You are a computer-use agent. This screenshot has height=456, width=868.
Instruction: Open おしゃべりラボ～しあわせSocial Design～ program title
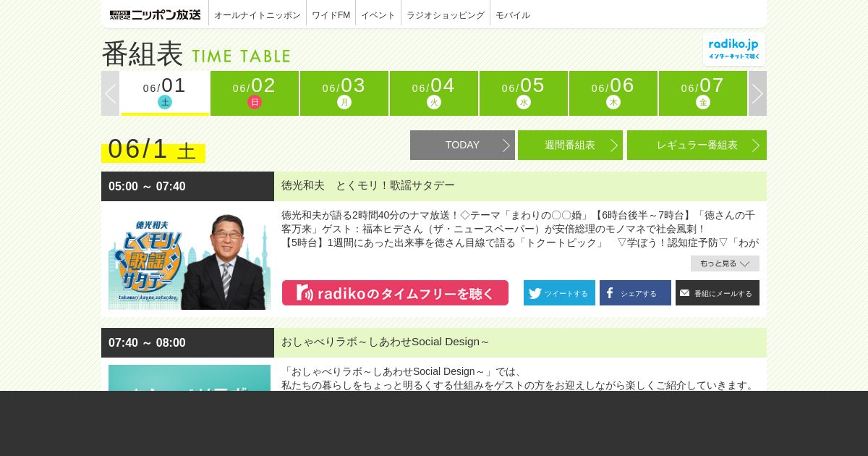(x=386, y=342)
